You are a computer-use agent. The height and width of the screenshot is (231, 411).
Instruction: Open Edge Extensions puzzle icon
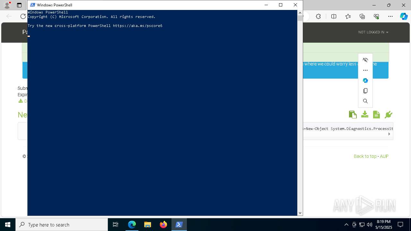coord(318,16)
